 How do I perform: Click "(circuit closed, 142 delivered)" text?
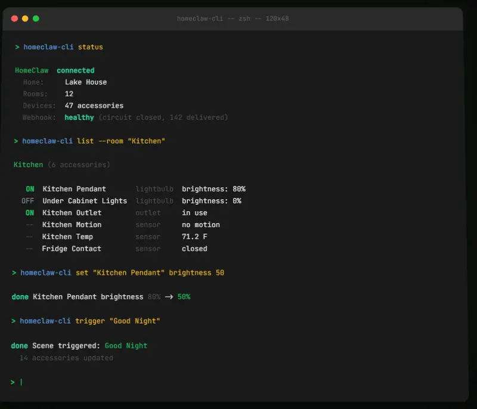click(x=163, y=117)
